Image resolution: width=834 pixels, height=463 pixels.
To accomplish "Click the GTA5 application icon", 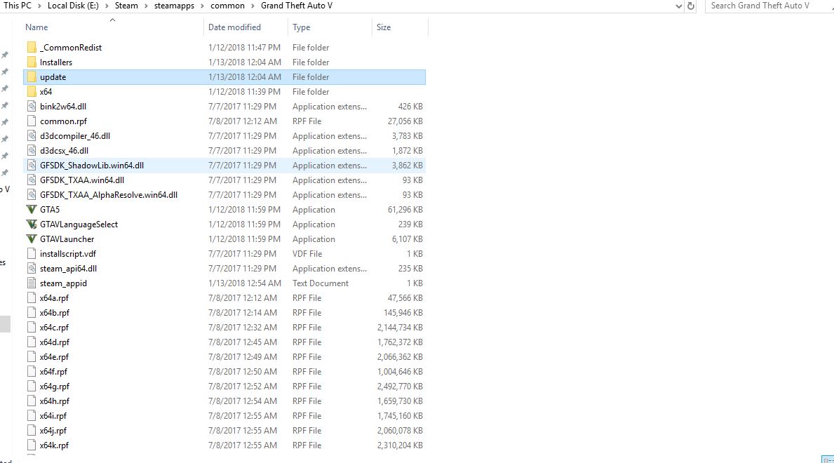I will pyautogui.click(x=32, y=210).
